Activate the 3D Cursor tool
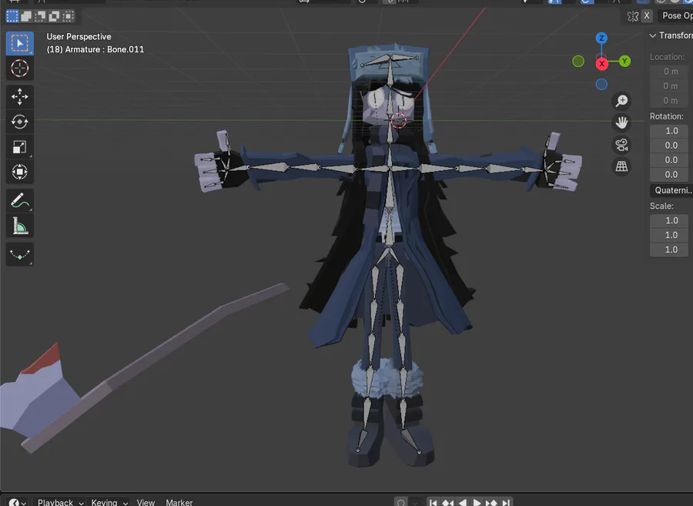This screenshot has width=693, height=506. (19, 69)
